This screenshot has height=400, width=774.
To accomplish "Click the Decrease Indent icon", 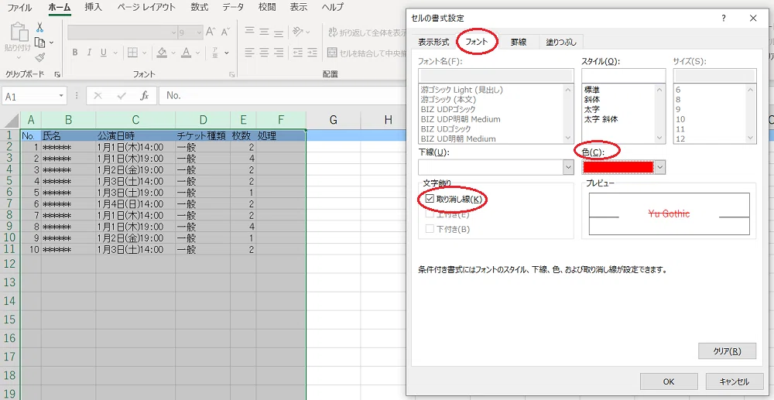I will point(298,53).
